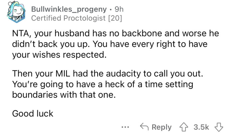This screenshot has height=134, width=233.
Task: Click the word NTA in the comment
Action: click(22, 33)
